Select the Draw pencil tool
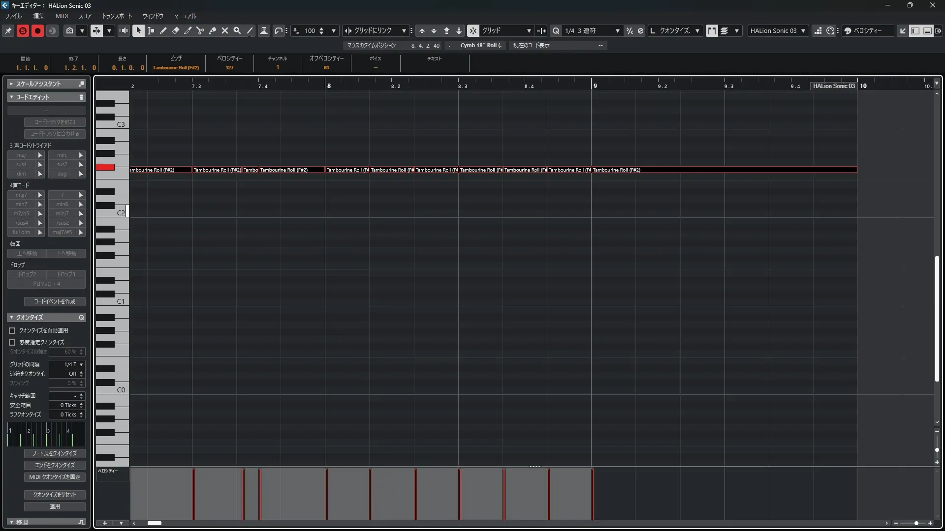Image resolution: width=945 pixels, height=531 pixels. point(163,30)
